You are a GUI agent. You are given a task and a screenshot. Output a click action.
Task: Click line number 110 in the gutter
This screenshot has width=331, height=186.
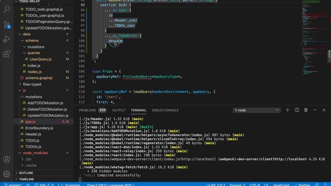pyautogui.click(x=82, y=92)
